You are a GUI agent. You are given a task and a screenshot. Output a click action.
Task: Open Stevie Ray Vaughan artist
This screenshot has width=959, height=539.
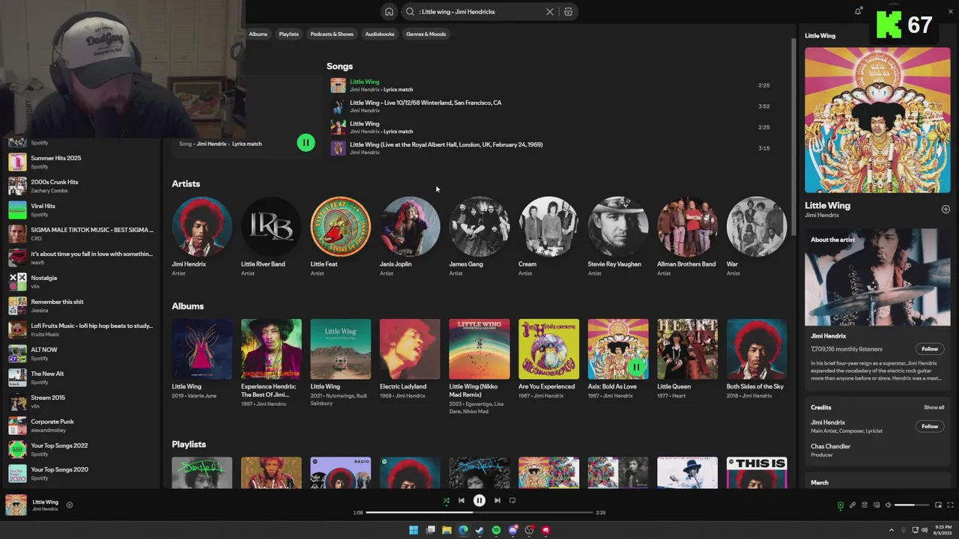pos(618,227)
